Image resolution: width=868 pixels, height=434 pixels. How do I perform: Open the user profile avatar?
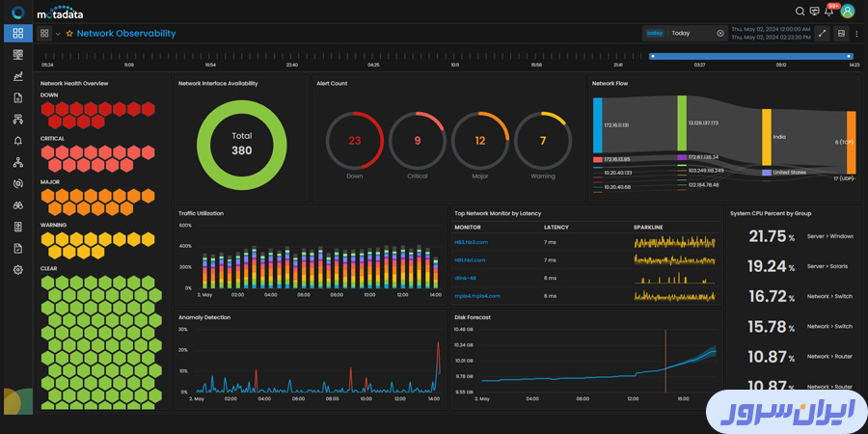(x=848, y=12)
